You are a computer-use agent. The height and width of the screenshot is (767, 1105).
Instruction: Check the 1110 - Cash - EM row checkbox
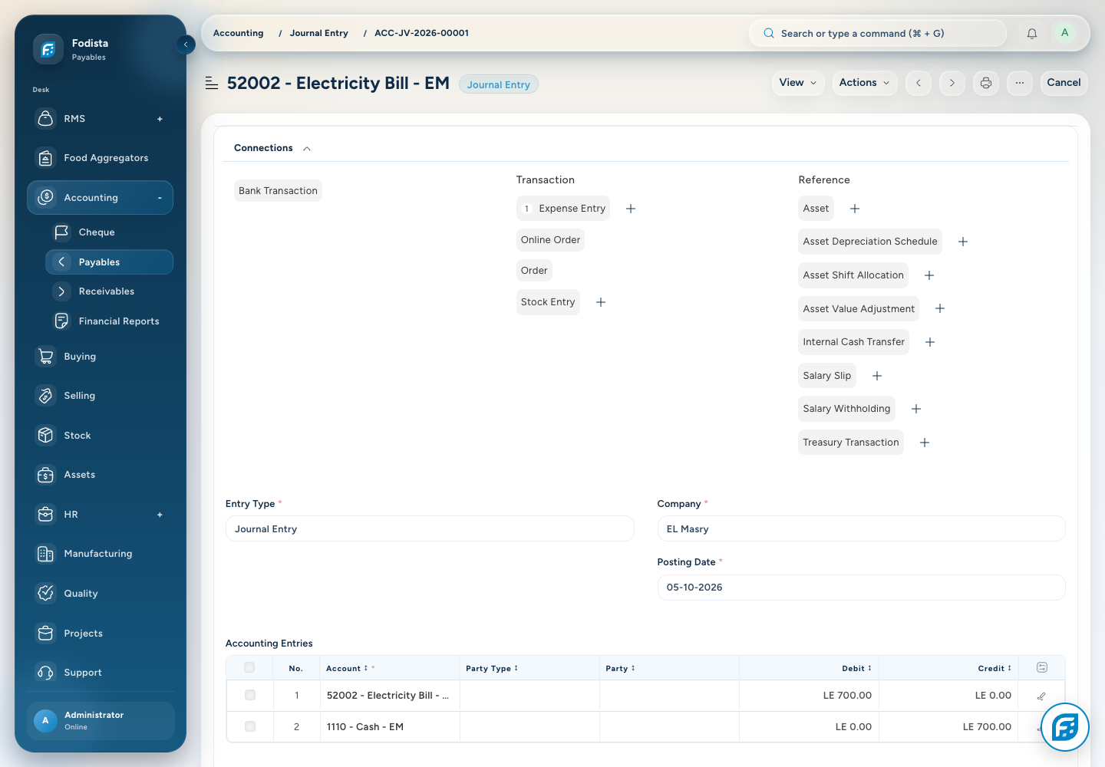coord(250,726)
